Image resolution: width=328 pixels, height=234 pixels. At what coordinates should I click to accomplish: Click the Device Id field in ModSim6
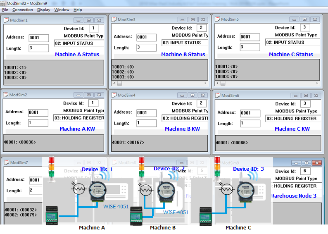click(305, 103)
